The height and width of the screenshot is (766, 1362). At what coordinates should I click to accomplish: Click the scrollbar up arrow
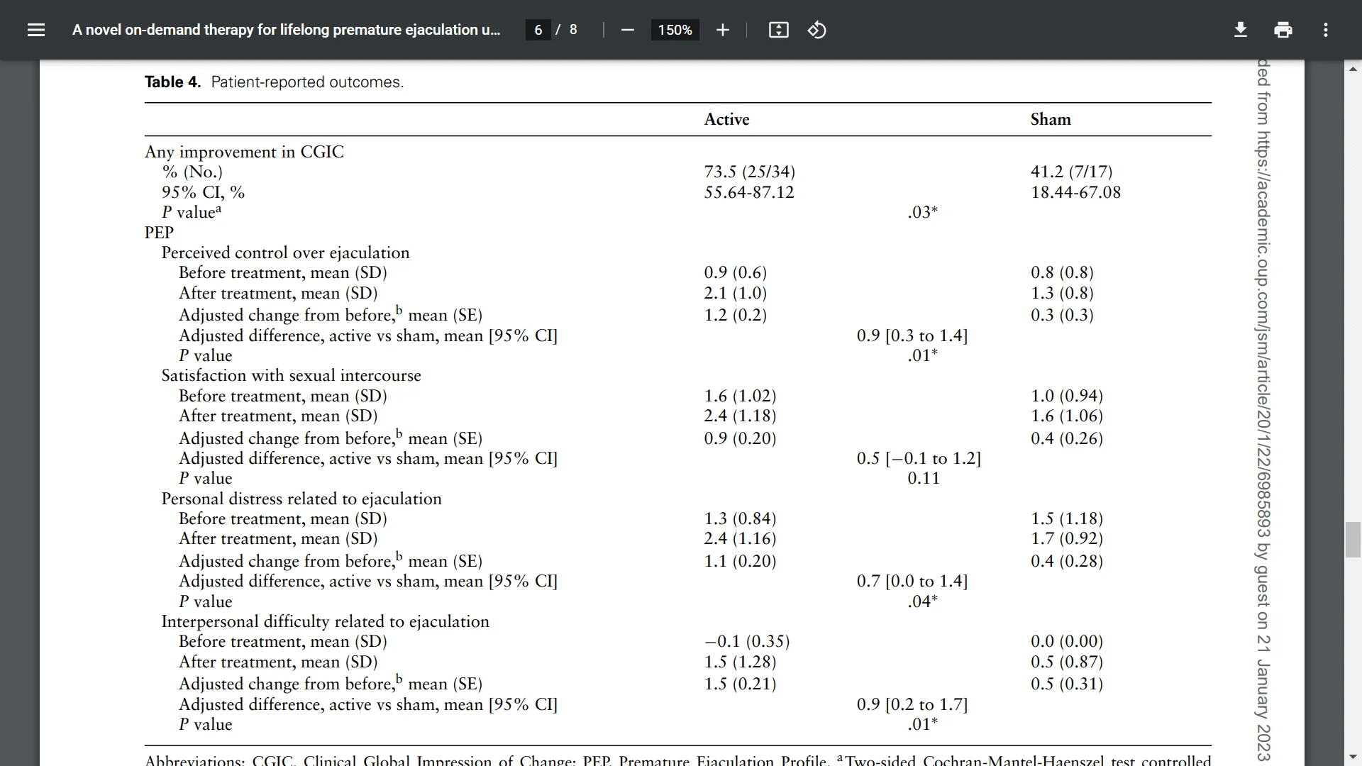(1353, 69)
